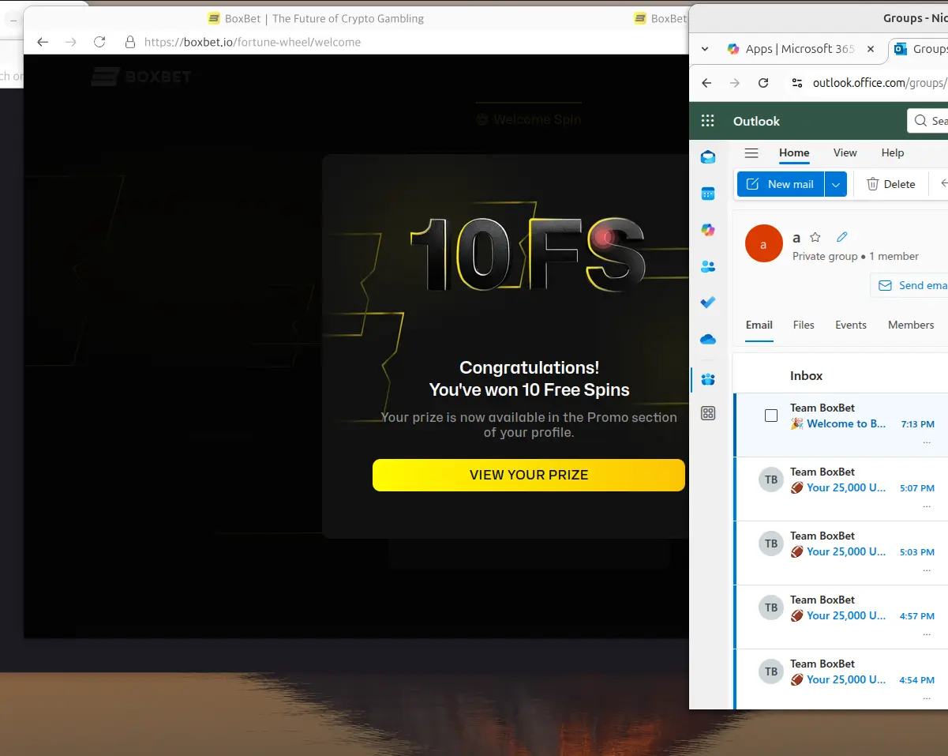Open the Help ribbon tab in Outlook

(893, 153)
